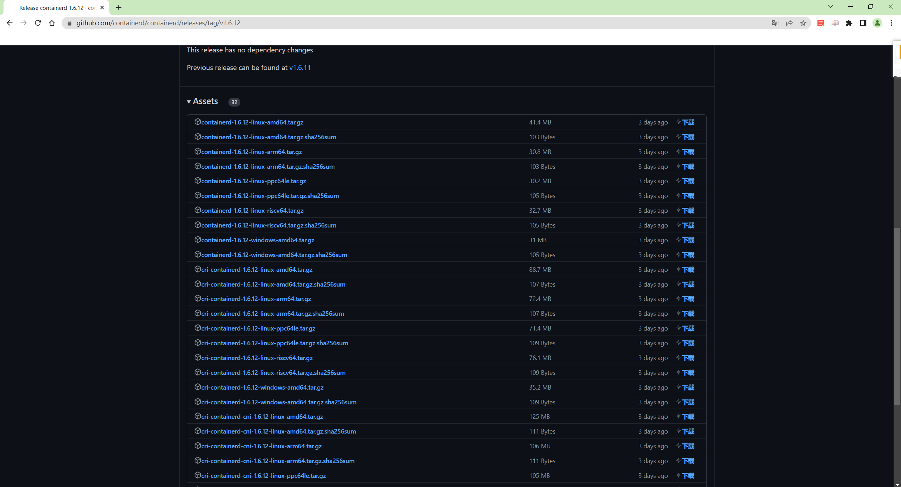Select the '41.4 MB' size text
This screenshot has height=487, width=901.
coord(540,122)
